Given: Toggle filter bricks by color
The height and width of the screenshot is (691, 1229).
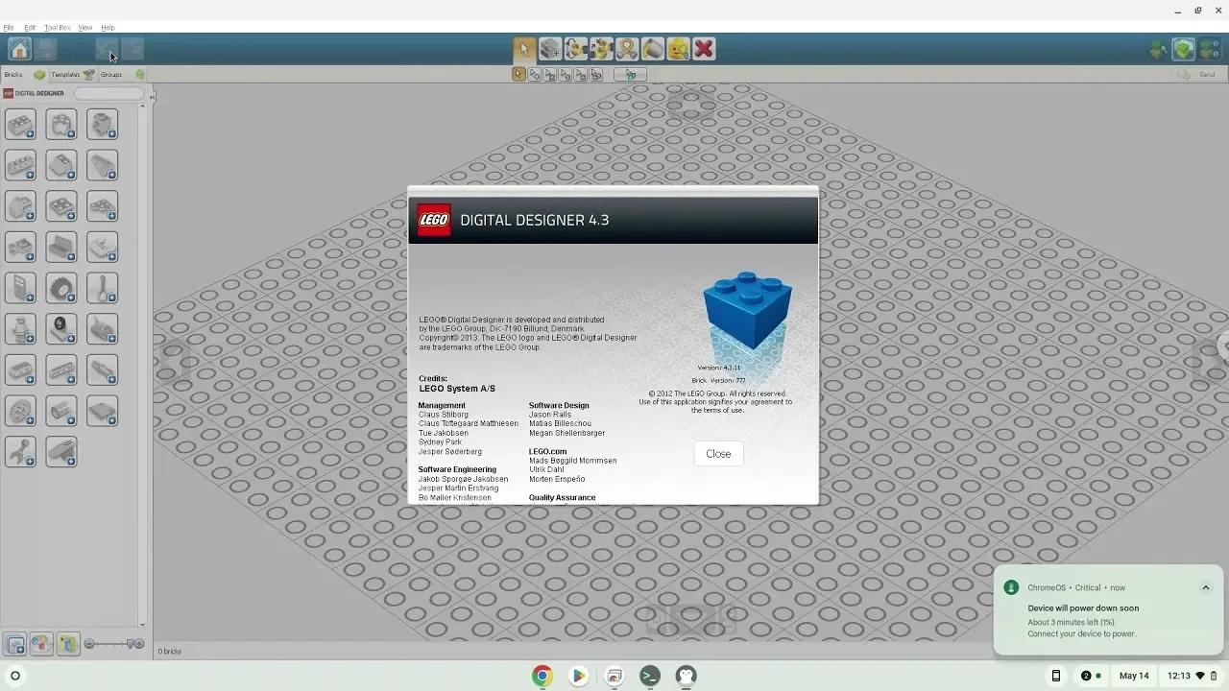Looking at the screenshot, I should coord(41,645).
